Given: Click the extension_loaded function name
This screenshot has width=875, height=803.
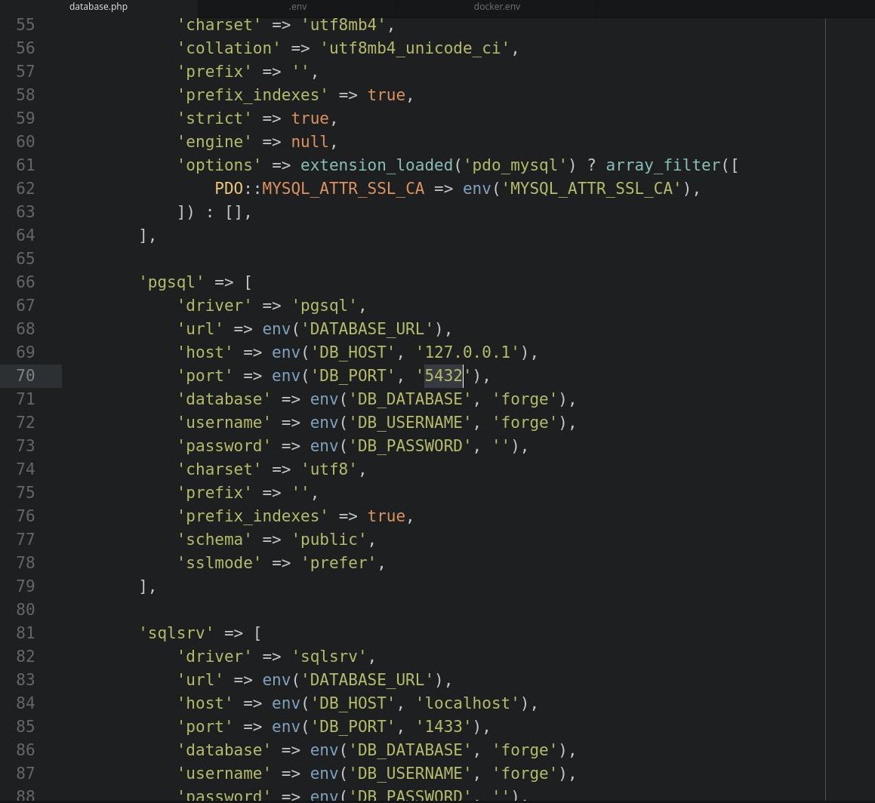Looking at the screenshot, I should click(377, 165).
